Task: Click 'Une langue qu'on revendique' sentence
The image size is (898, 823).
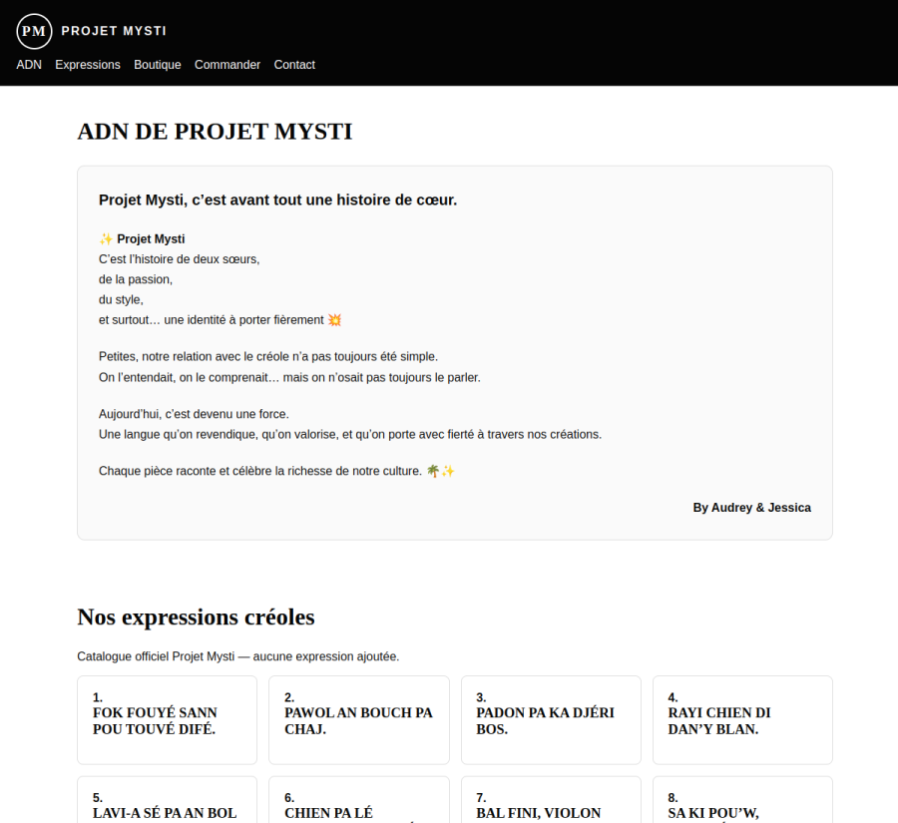Action: tap(350, 434)
